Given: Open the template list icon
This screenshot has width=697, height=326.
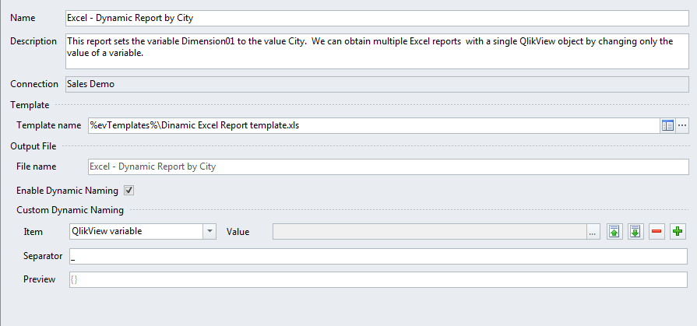Looking at the screenshot, I should click(667, 126).
